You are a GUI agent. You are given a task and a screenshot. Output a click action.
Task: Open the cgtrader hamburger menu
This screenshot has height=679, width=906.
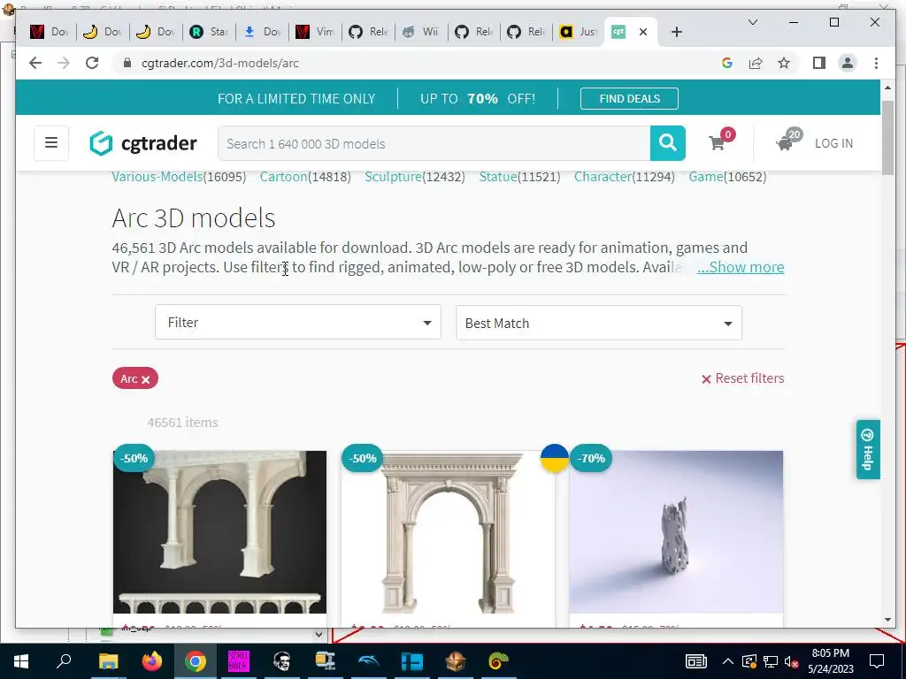point(50,142)
